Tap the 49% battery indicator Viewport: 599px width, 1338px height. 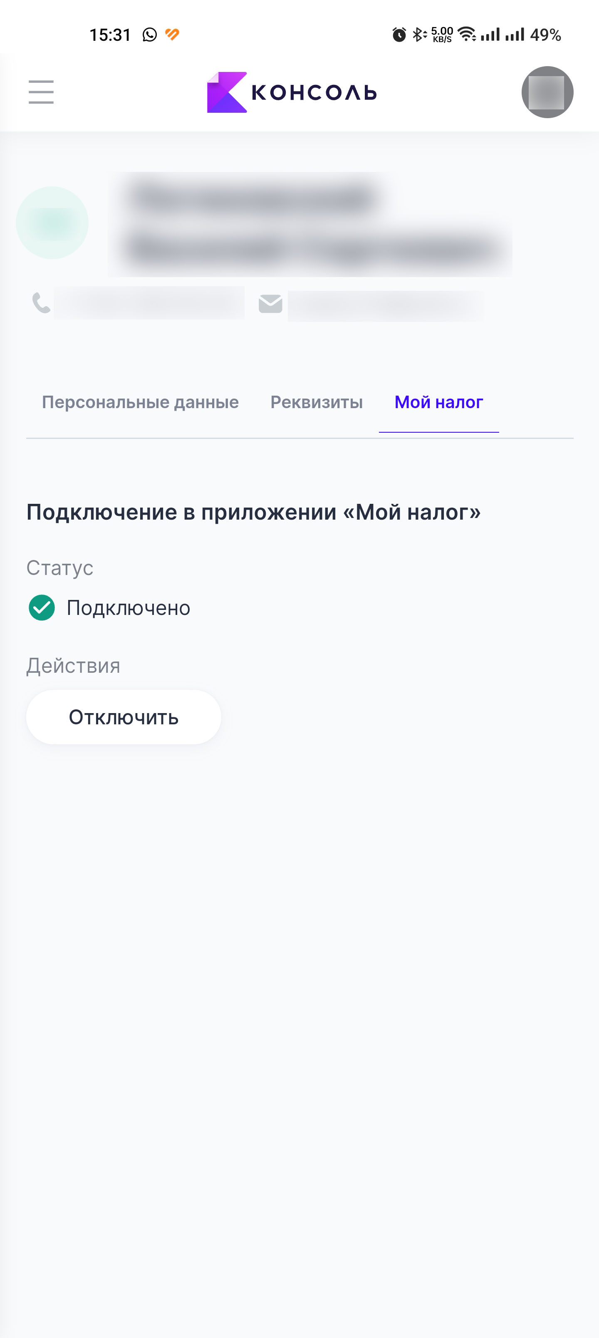tap(545, 35)
